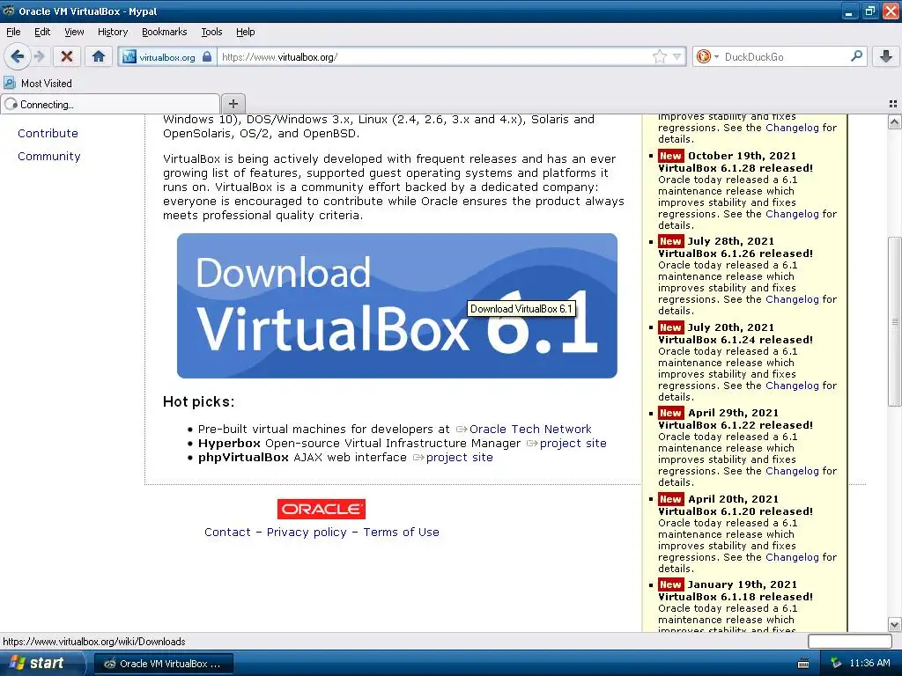902x676 pixels.
Task: Click the Forward arrow button
Action: point(39,56)
